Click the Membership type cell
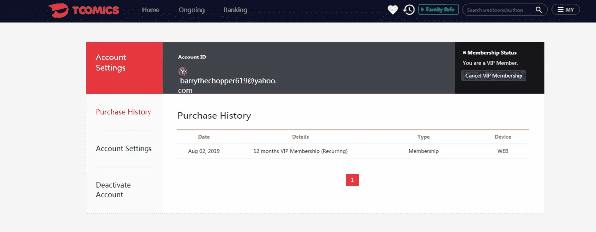Image resolution: width=596 pixels, height=232 pixels. (423, 151)
